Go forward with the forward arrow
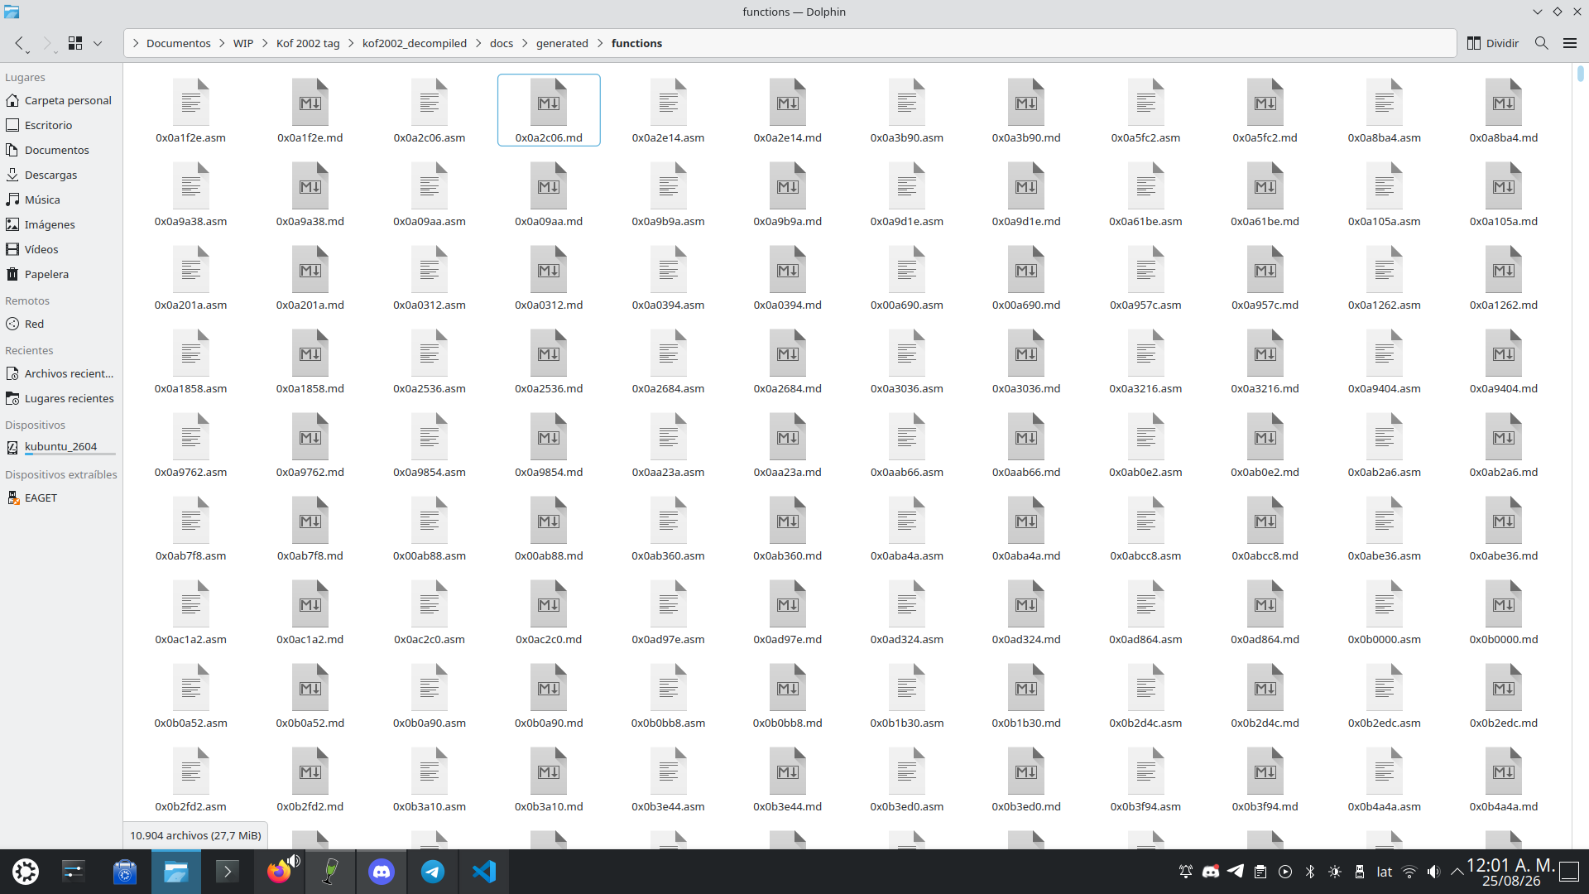 click(47, 43)
